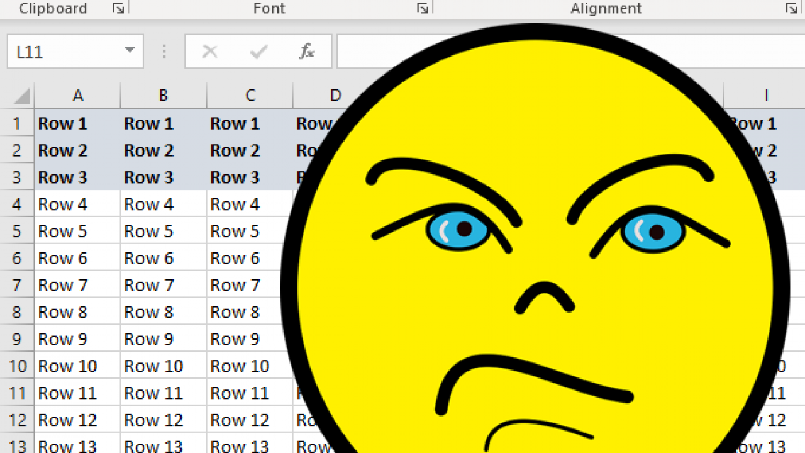Screen dimensions: 805x453
Task: Select row 2 header
Action: (17, 150)
